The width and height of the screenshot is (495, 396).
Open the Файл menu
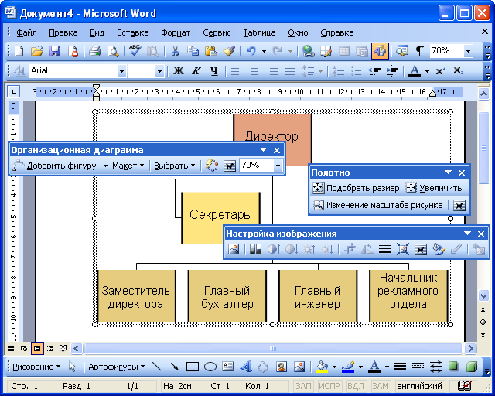(x=26, y=32)
